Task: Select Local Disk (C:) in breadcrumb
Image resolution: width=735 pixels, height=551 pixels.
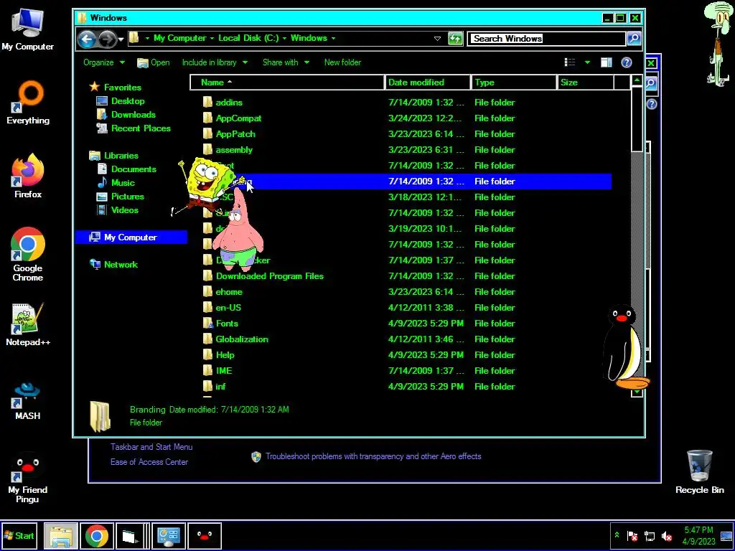Action: pyautogui.click(x=248, y=39)
